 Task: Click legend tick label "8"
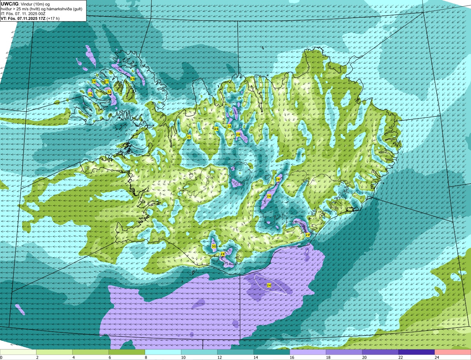pyautogui.click(x=145, y=357)
